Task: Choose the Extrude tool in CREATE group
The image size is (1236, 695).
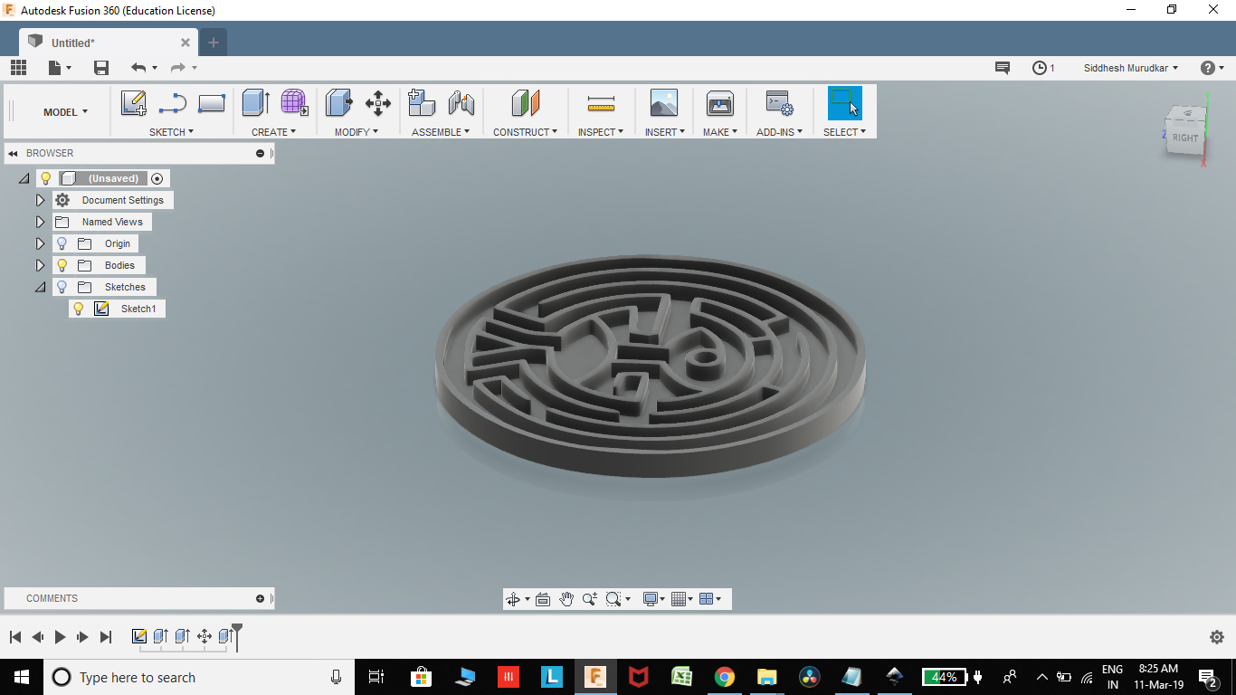Action: pos(256,102)
